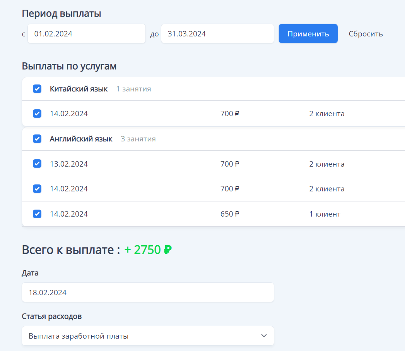Screen dimensions: 405x351
Task: Uncheck the 13.02.2024 English lesson checkbox
Action: [37, 163]
